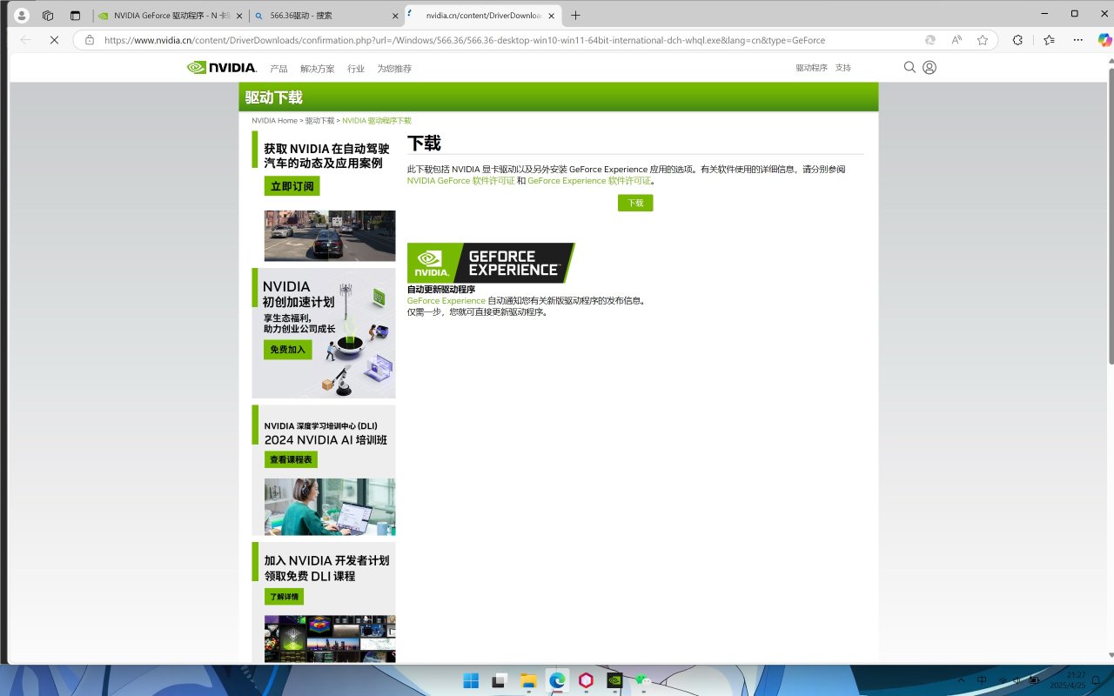Screen dimensions: 1114x696
Task: Click the NVIDIA Home breadcrumb link
Action: click(274, 121)
